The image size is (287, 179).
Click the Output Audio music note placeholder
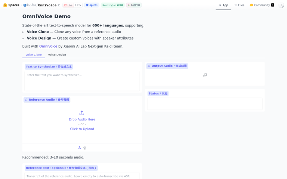coord(205,75)
